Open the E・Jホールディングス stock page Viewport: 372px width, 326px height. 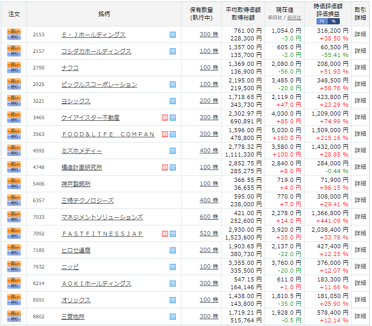93,35
